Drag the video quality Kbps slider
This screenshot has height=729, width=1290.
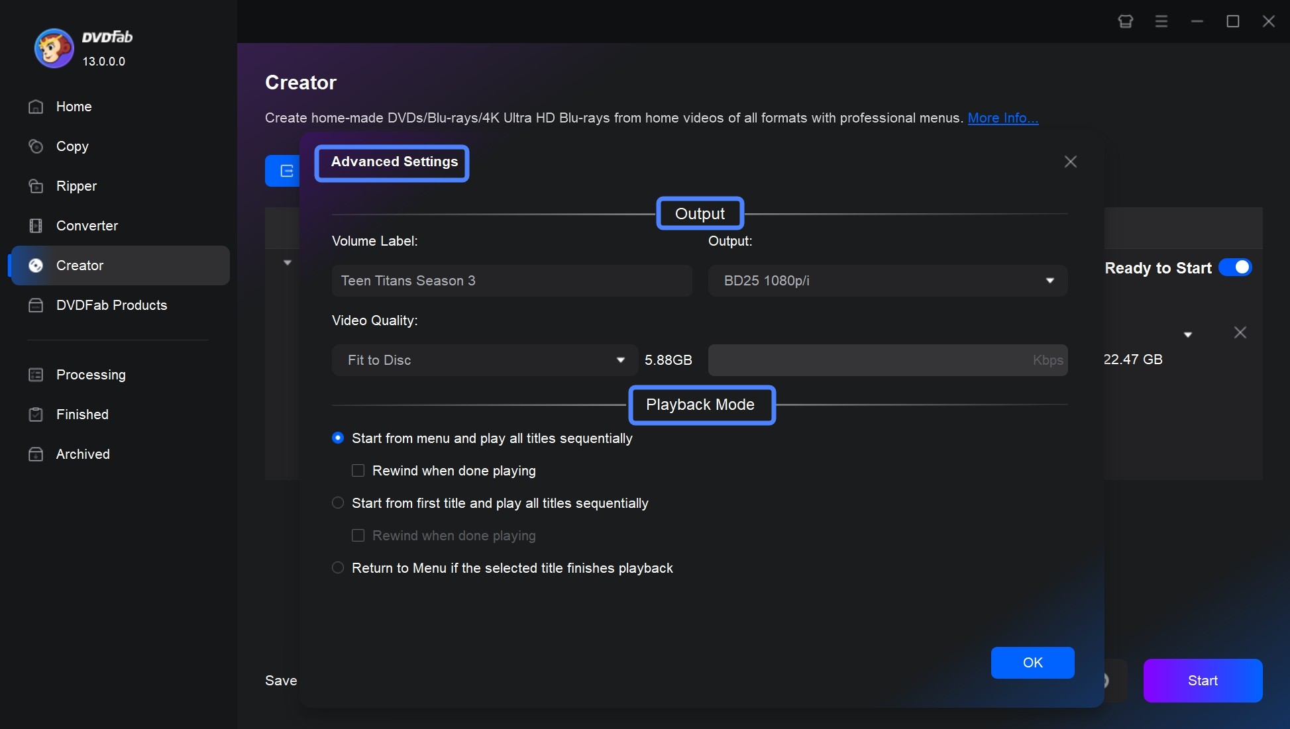tap(888, 360)
